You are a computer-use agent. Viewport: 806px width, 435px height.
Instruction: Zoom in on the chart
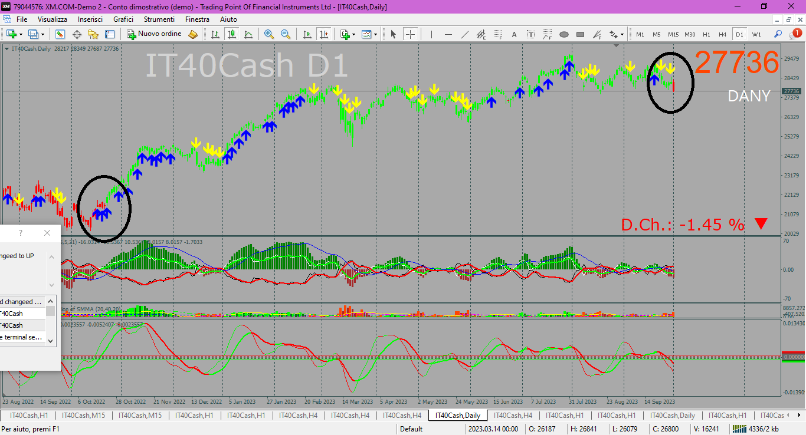pyautogui.click(x=269, y=34)
